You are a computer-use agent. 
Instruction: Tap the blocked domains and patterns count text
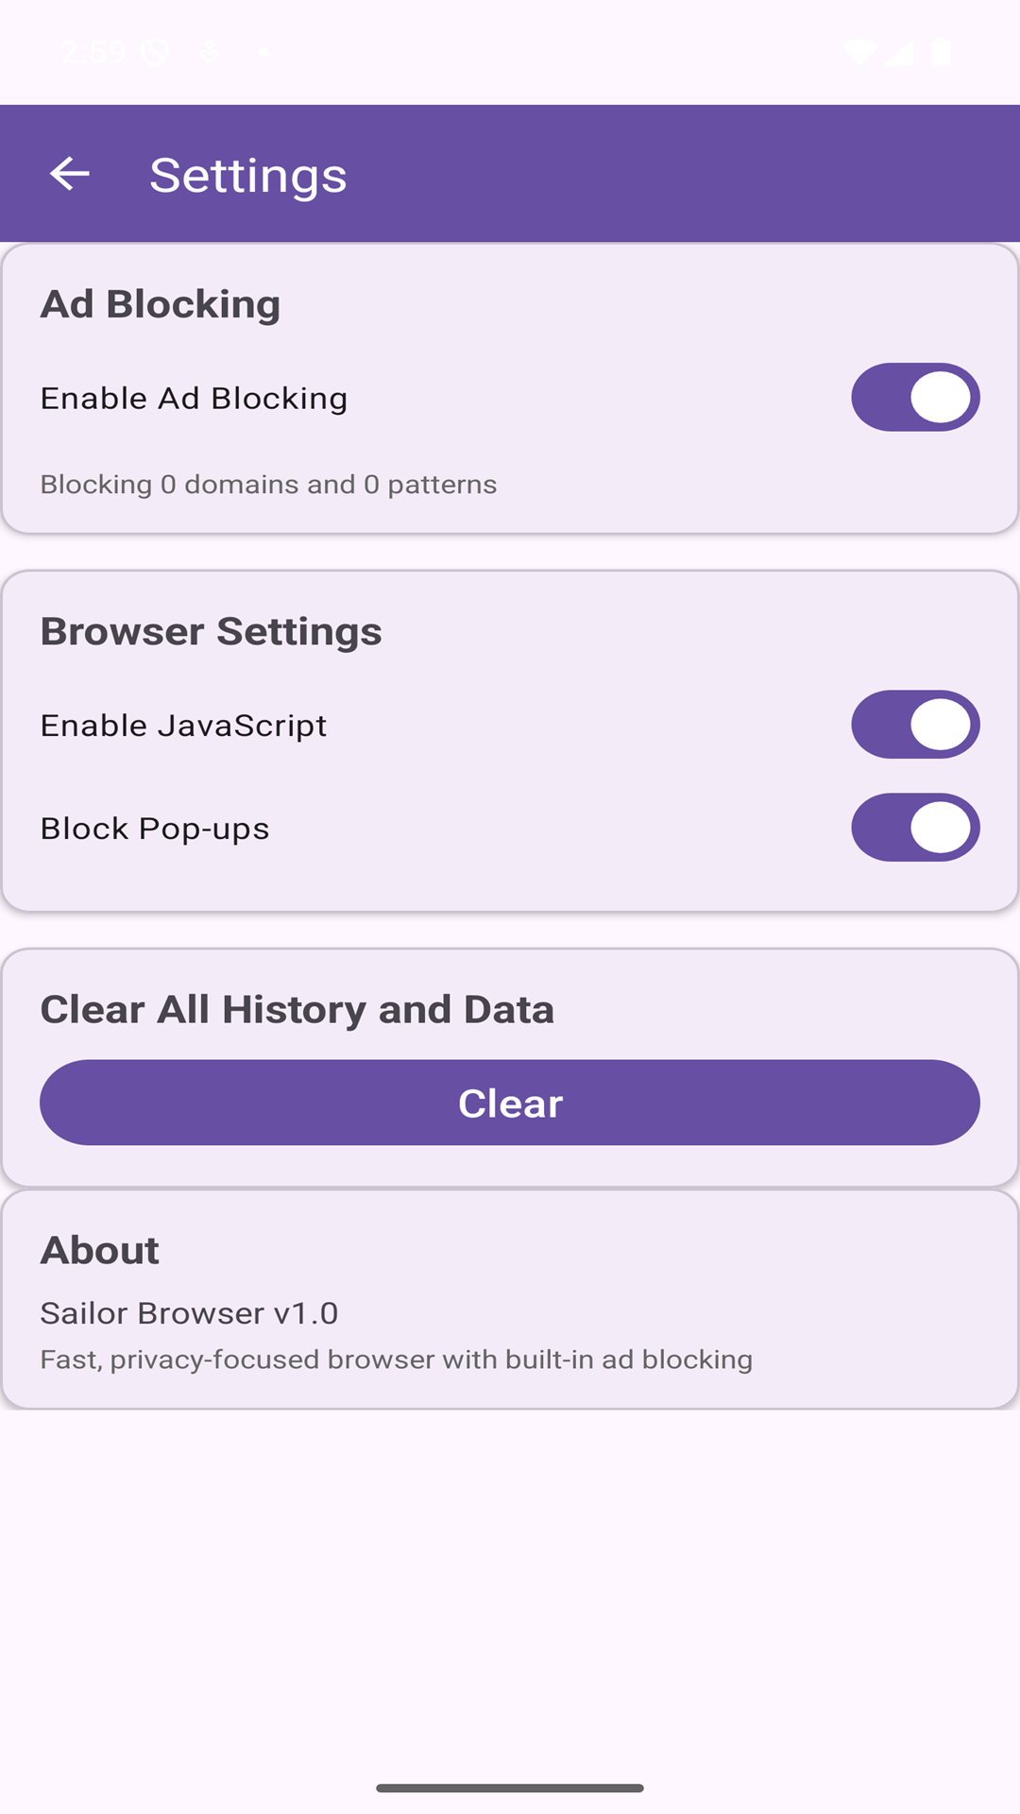click(x=268, y=485)
